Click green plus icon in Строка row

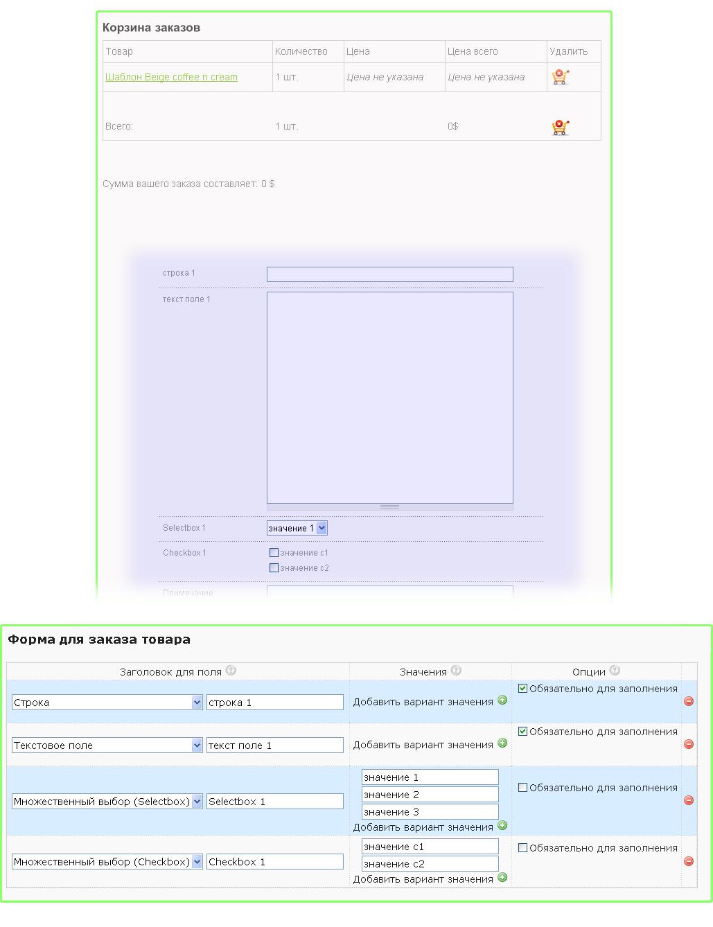coord(502,700)
